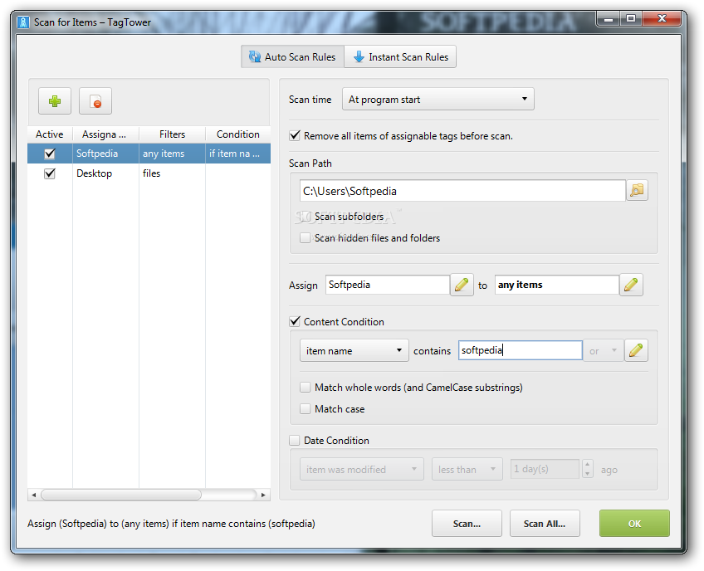
Task: Enable the Date Condition checkbox
Action: point(295,441)
